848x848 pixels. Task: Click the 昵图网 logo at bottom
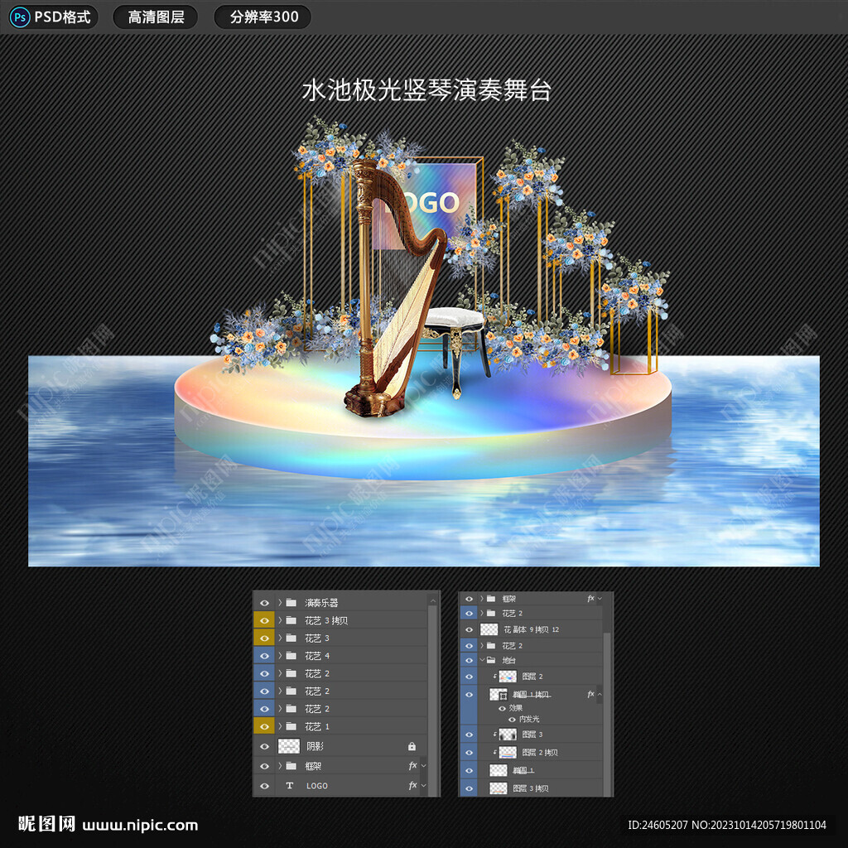tap(46, 824)
